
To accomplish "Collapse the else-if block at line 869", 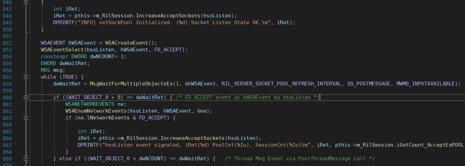I will tap(26, 159).
